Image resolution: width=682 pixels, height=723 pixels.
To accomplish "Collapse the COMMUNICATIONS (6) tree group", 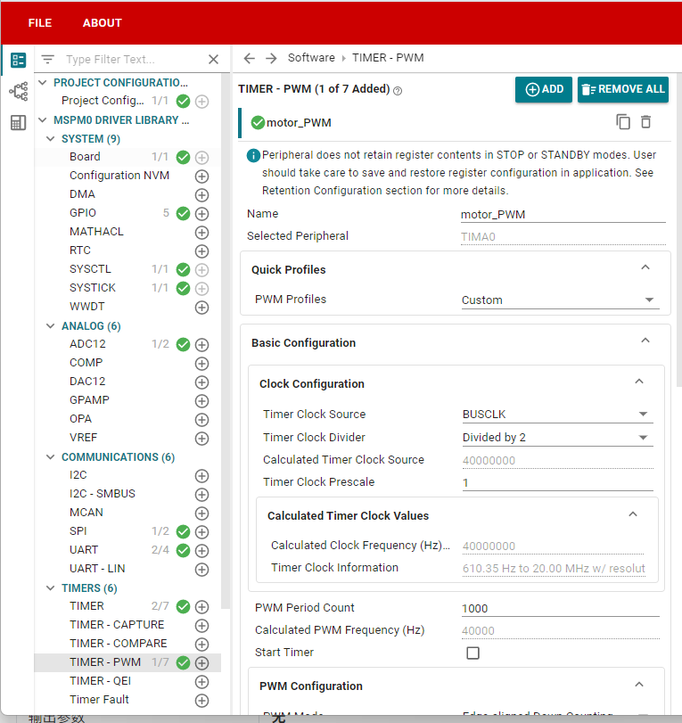I will 50,457.
